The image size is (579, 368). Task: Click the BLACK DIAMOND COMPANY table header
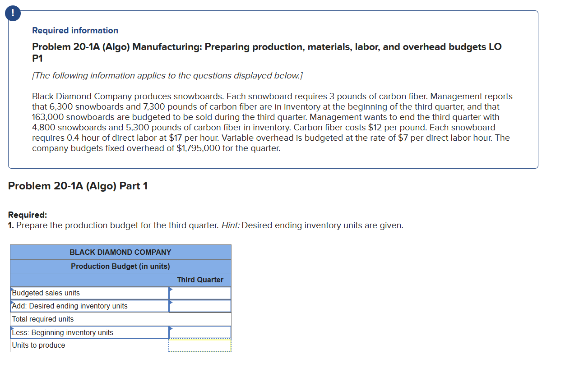[x=120, y=252]
